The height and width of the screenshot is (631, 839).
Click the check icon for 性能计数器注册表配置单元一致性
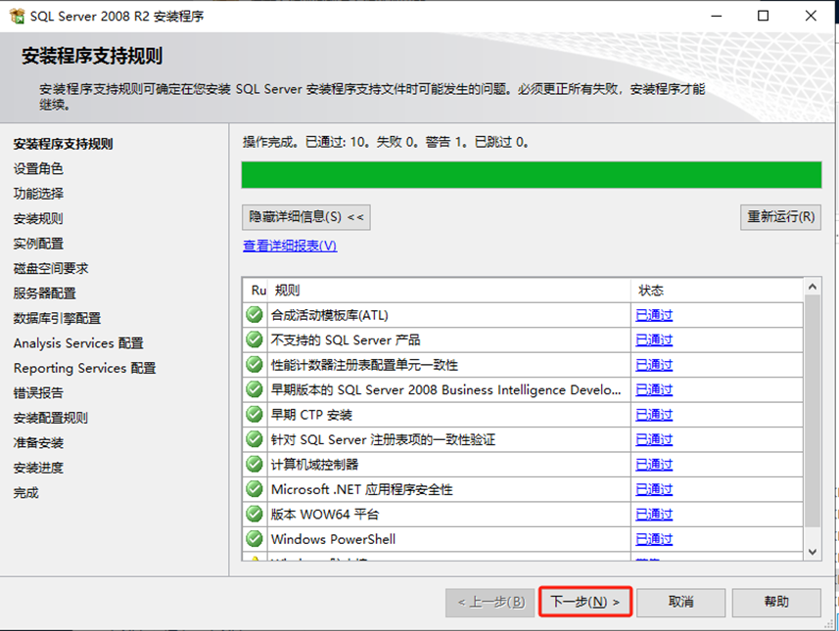tap(255, 364)
